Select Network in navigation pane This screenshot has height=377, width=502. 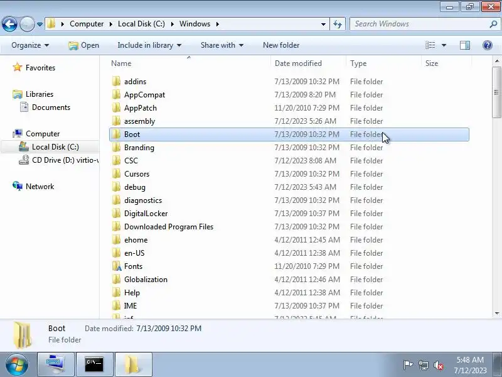(x=40, y=186)
